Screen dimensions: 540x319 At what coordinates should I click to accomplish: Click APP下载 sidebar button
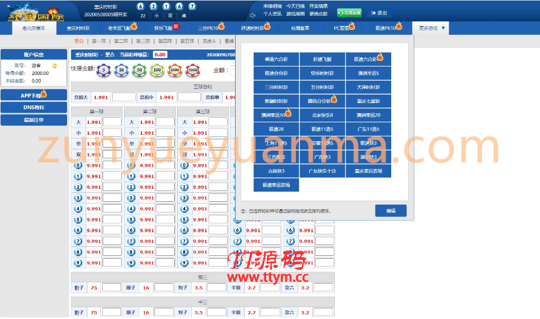(34, 95)
